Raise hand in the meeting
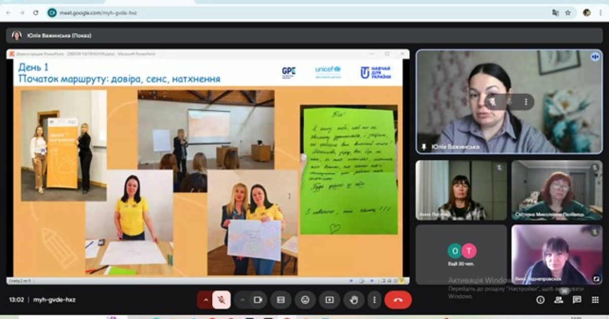The image size is (609, 319). (x=354, y=300)
